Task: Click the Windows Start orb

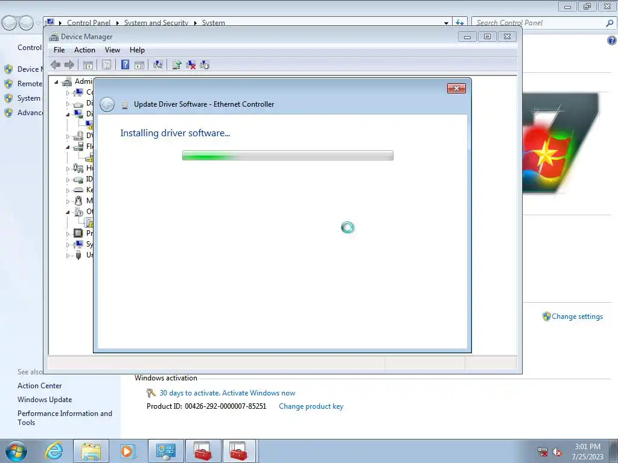Action: [x=16, y=451]
